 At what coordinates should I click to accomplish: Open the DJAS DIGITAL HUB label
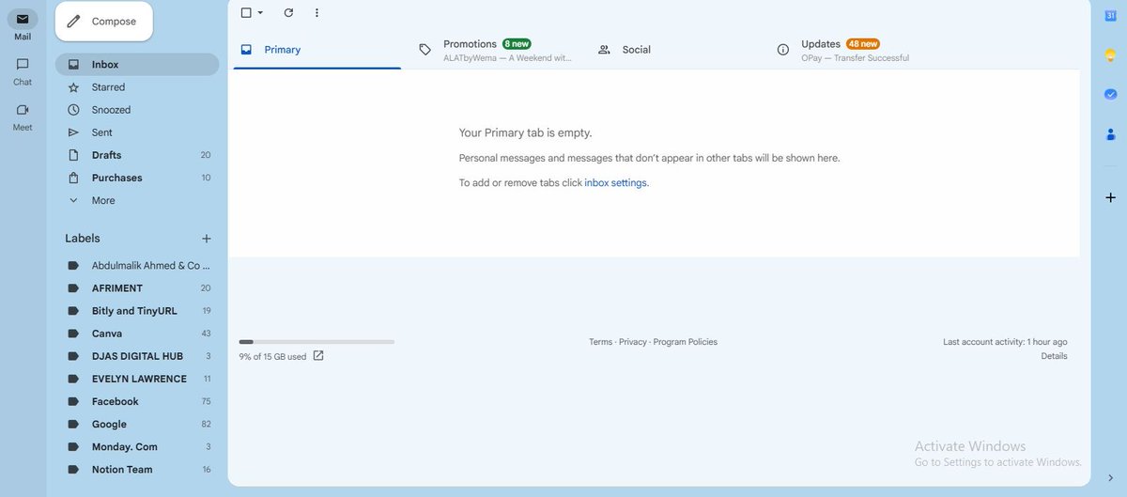tap(137, 356)
